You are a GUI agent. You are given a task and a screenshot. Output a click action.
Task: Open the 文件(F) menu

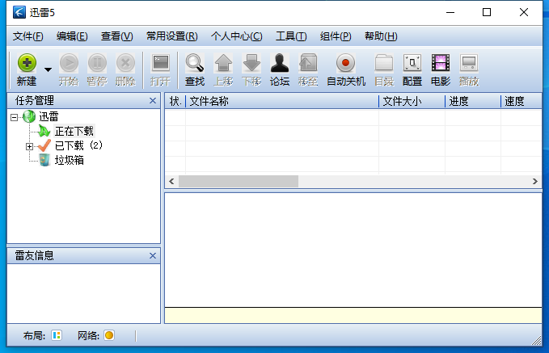(x=28, y=36)
